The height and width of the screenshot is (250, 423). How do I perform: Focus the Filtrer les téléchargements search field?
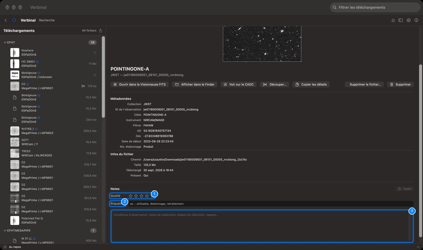(375, 7)
